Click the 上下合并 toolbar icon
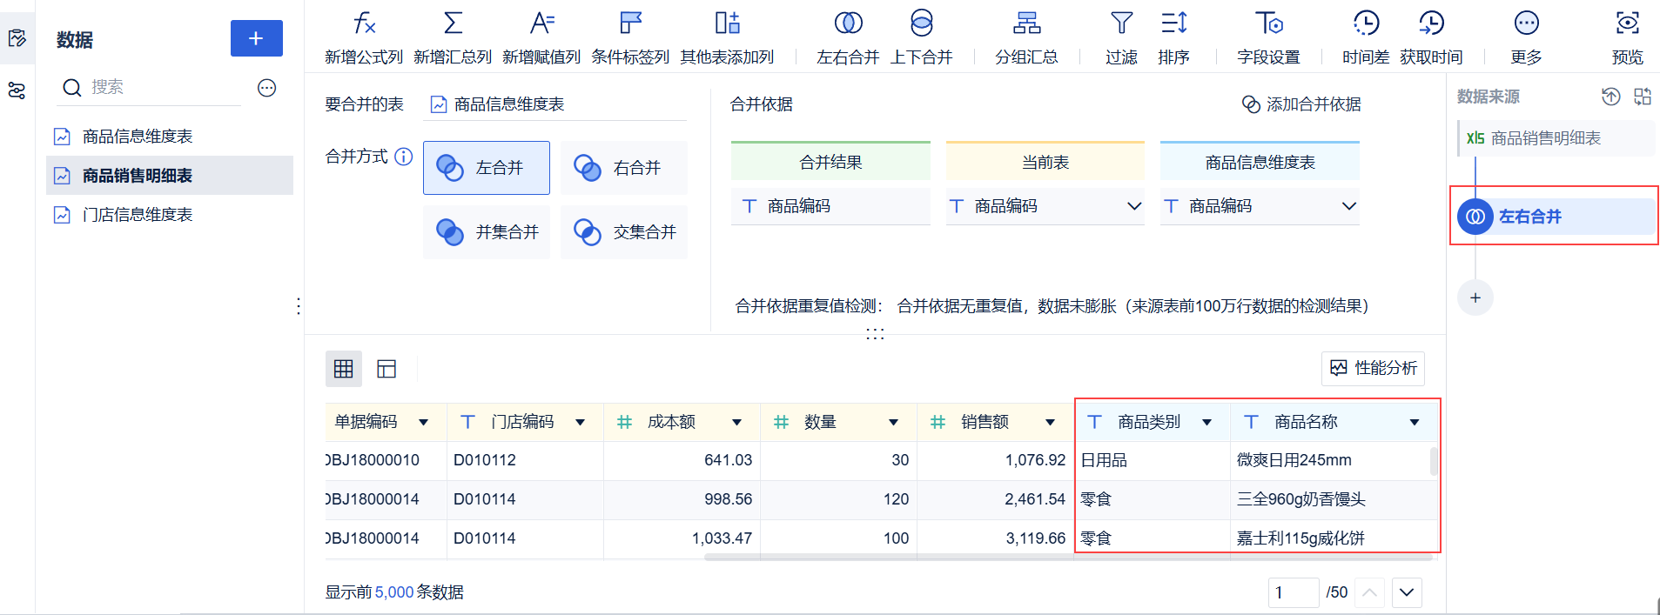Image resolution: width=1660 pixels, height=615 pixels. click(921, 23)
